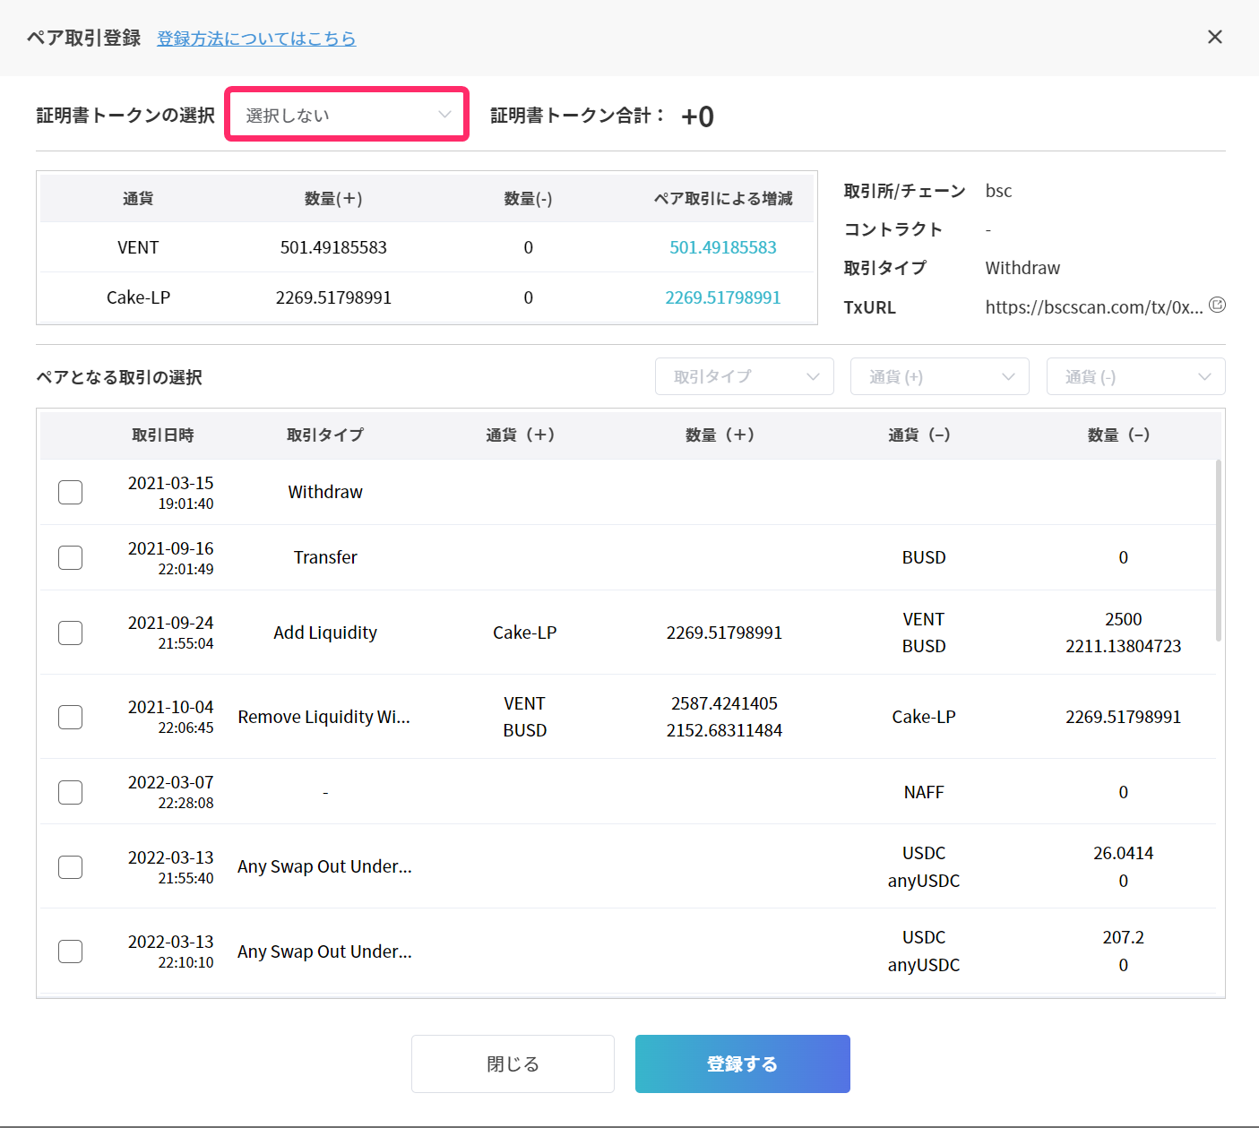Click VENT increase value 501.49185583 in blue
Screen dimensions: 1259x1128
point(723,247)
